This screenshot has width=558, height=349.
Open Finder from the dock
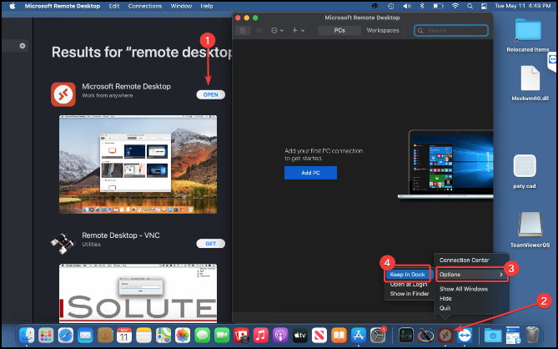coord(29,334)
